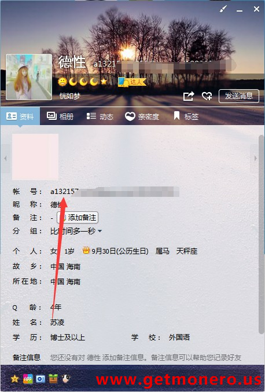Click the heart-plus add special care icon
The image size is (265, 392).
[207, 96]
